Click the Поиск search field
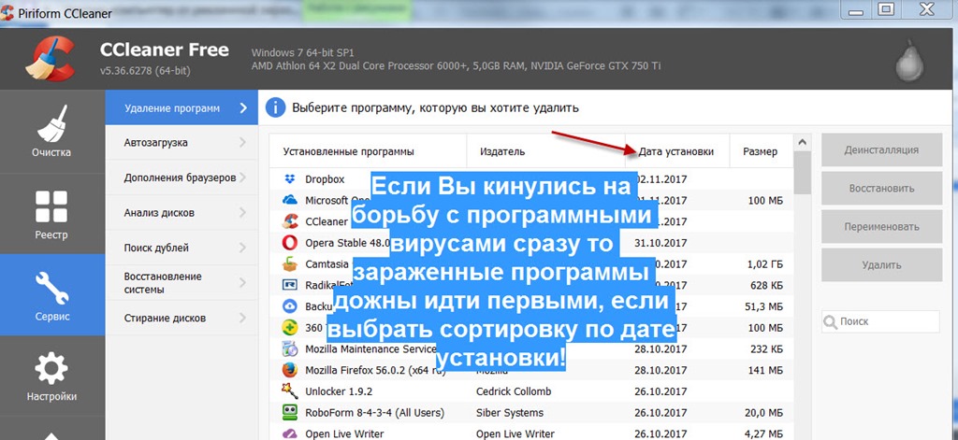 (880, 321)
